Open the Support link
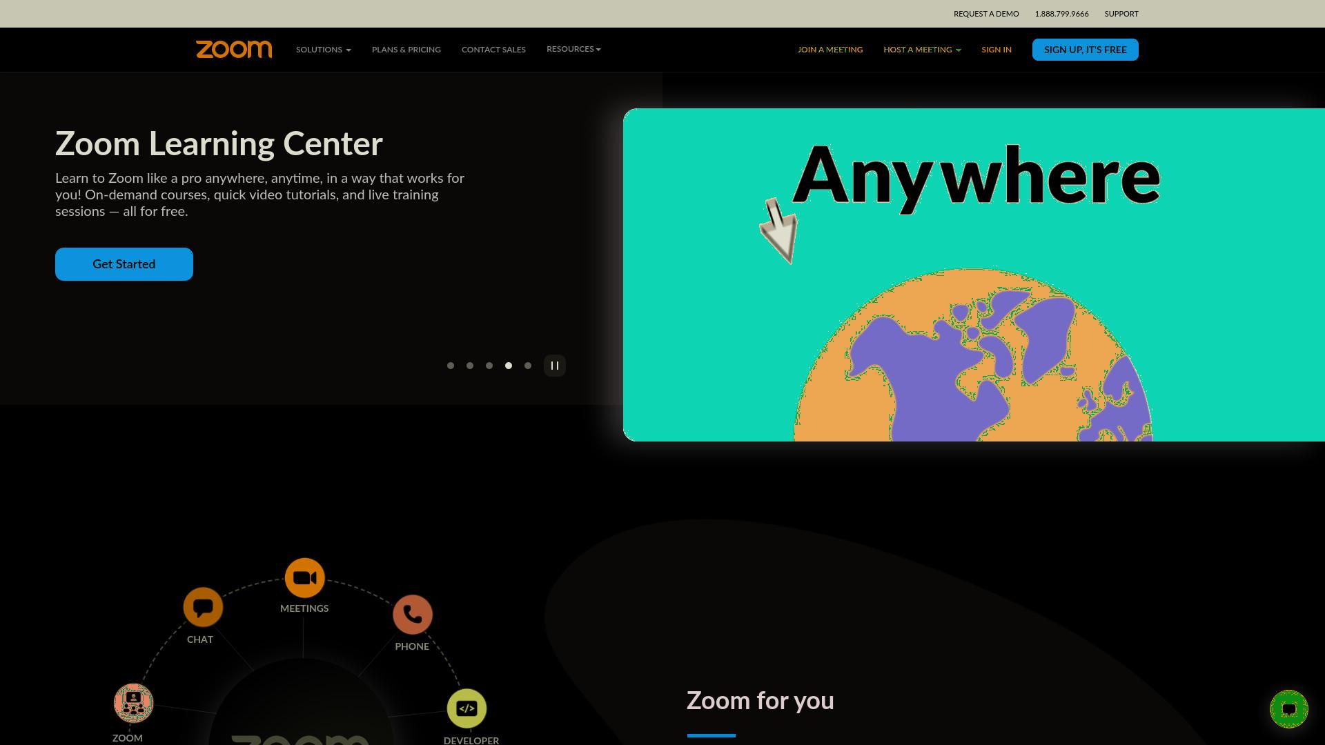Viewport: 1325px width, 745px height. pyautogui.click(x=1121, y=14)
